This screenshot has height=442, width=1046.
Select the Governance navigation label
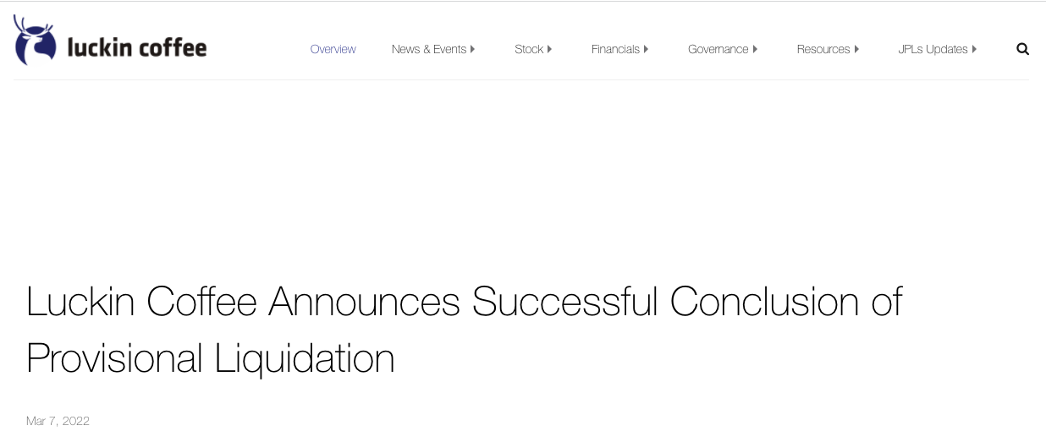pyautogui.click(x=718, y=49)
